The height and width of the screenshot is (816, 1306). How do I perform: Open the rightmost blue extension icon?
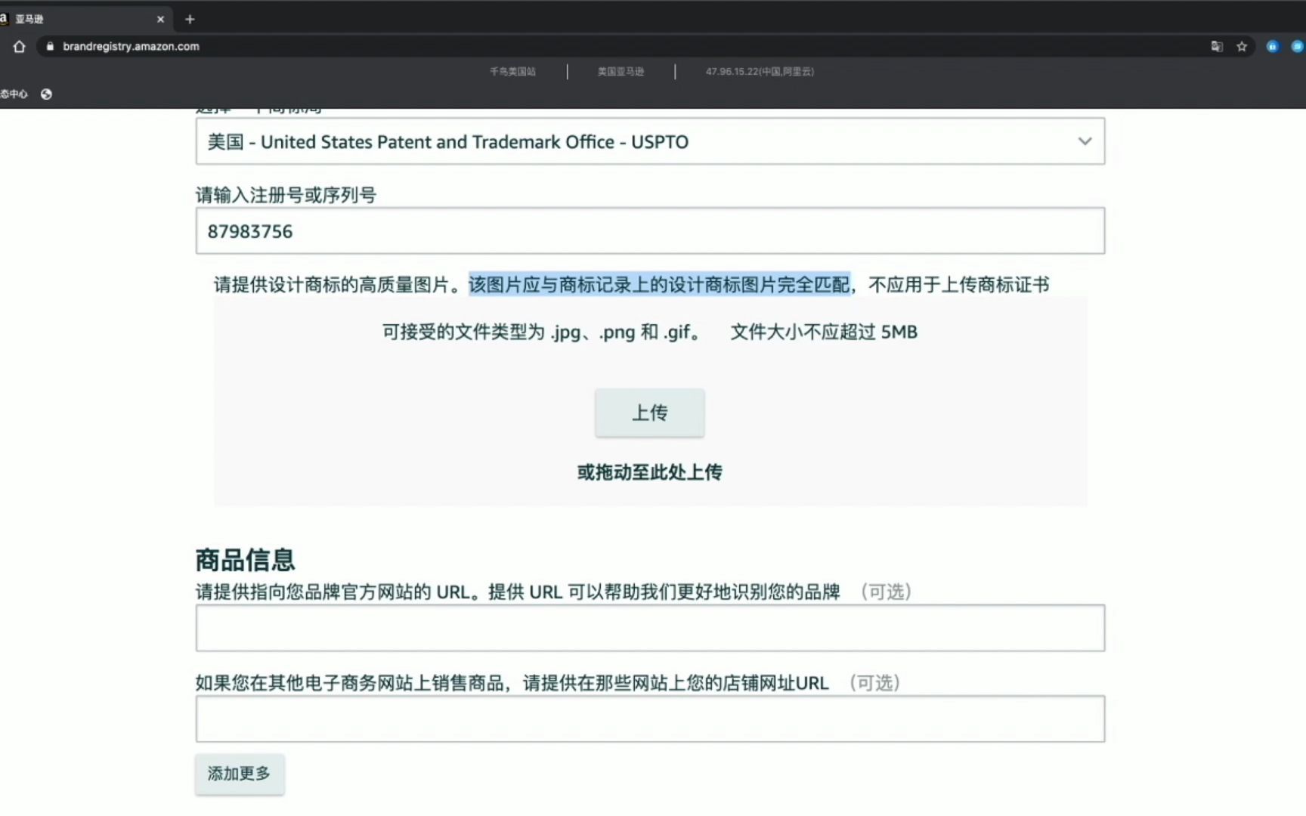[1298, 46]
